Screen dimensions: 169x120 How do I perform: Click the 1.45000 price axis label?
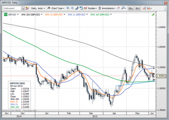point(161,110)
